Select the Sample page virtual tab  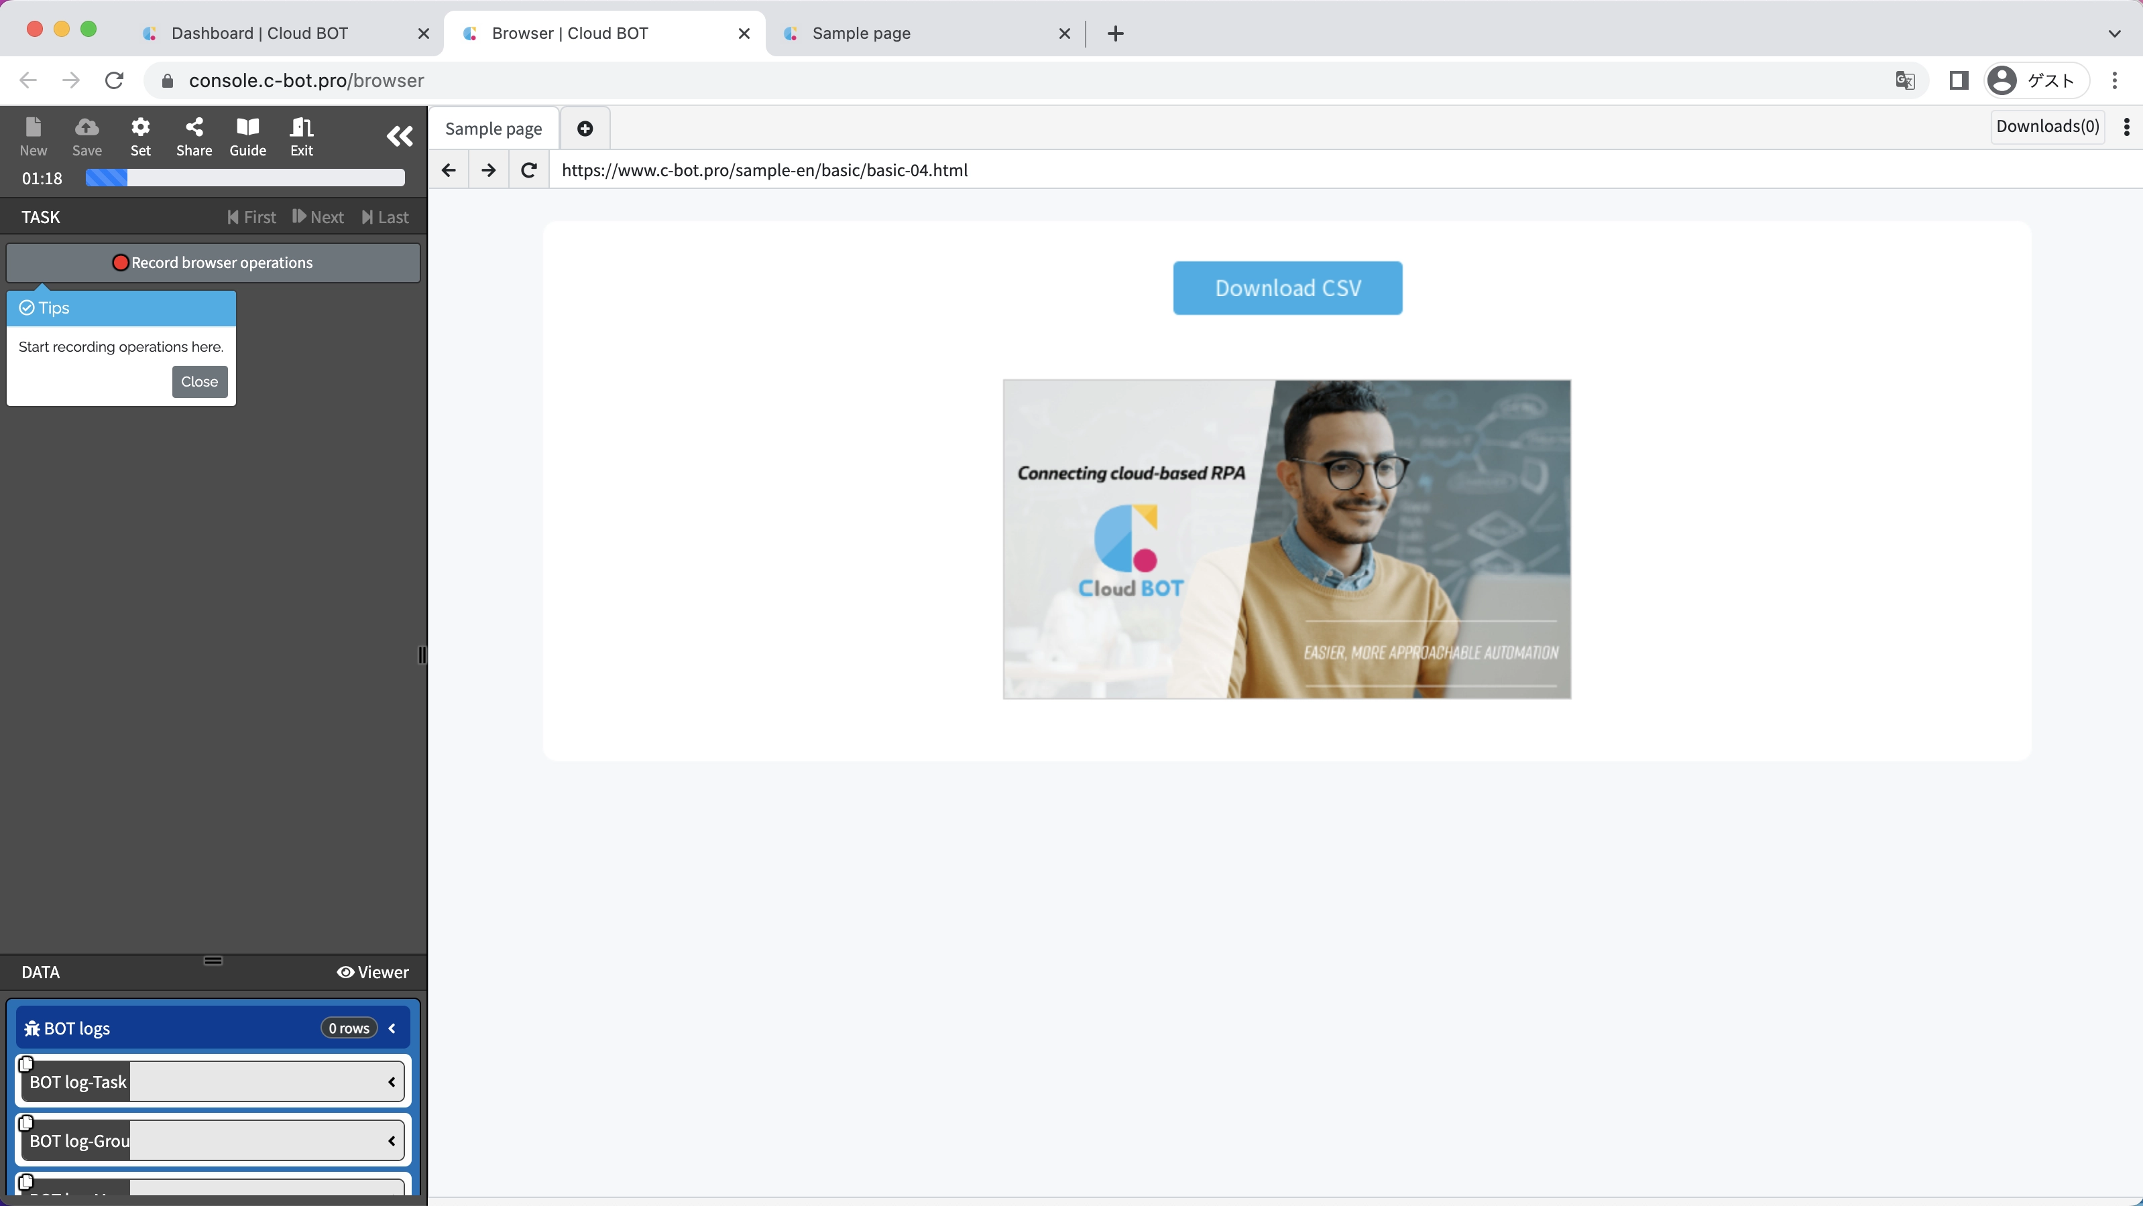(x=494, y=129)
